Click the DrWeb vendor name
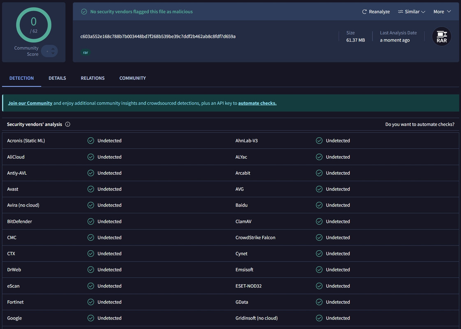Screen dimensions: 461x329 click(14, 270)
